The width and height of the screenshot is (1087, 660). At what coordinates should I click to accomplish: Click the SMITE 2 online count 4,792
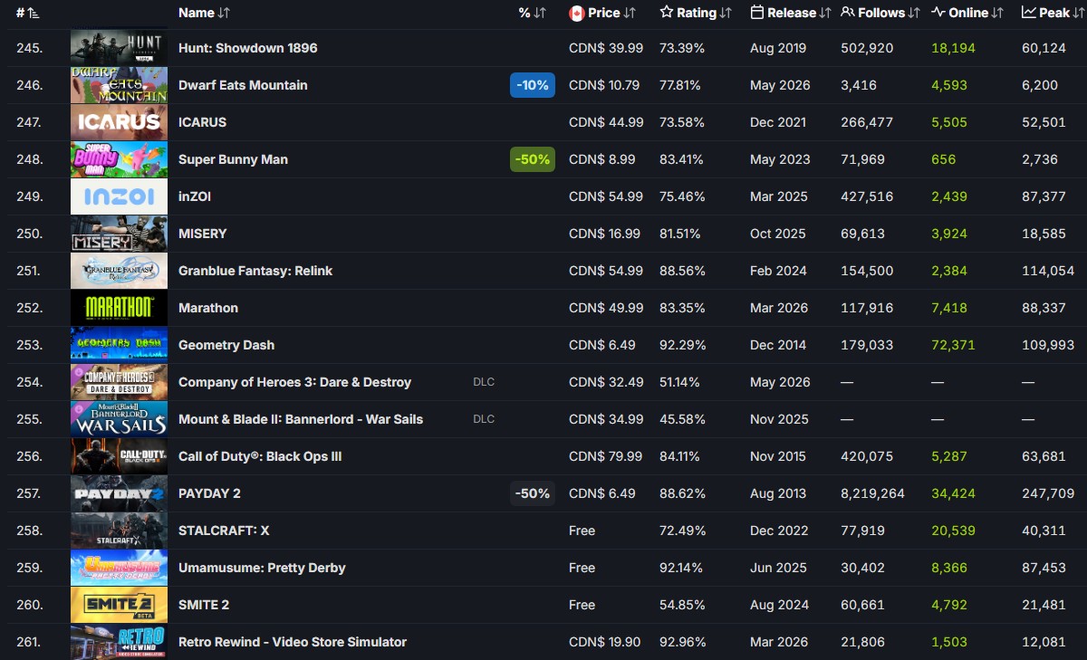(949, 605)
